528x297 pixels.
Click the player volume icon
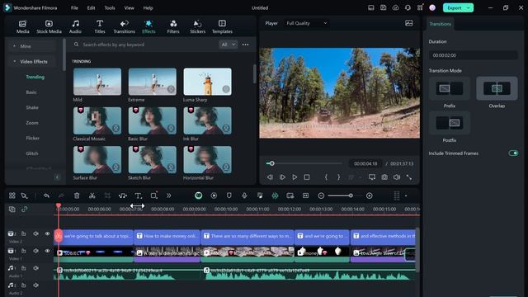(x=397, y=177)
